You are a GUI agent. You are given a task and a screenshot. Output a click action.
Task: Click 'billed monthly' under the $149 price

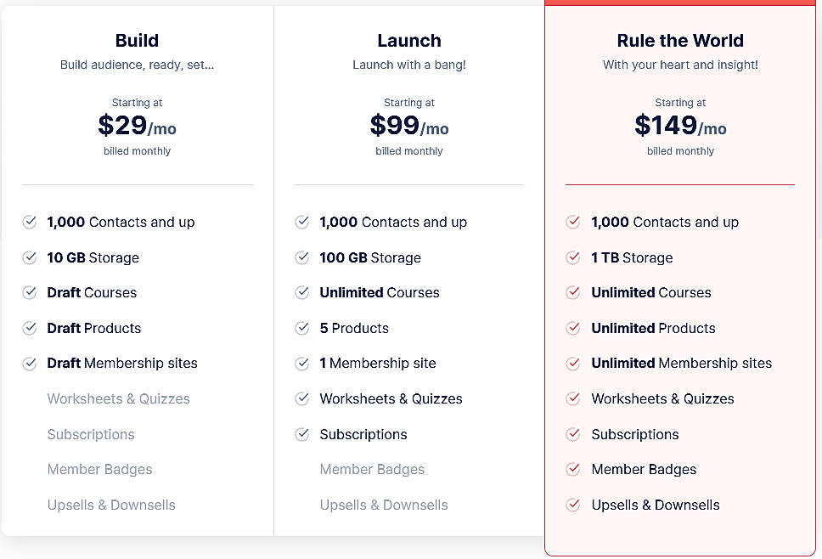pos(680,151)
